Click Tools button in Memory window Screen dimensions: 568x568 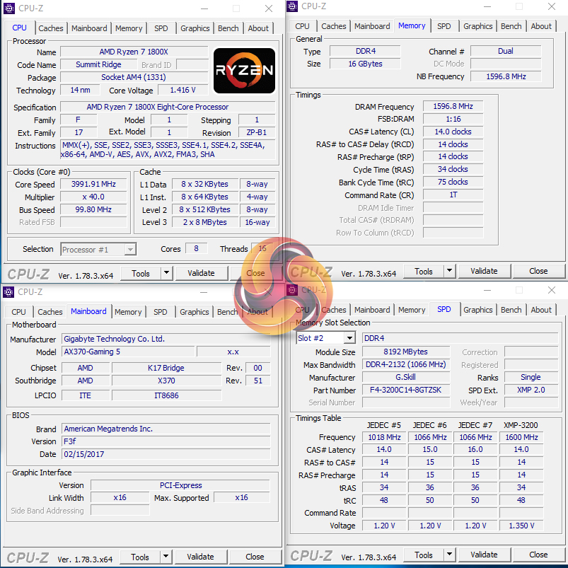point(424,272)
